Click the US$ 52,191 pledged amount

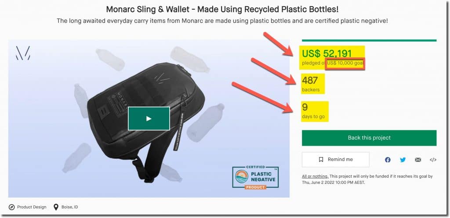click(327, 54)
